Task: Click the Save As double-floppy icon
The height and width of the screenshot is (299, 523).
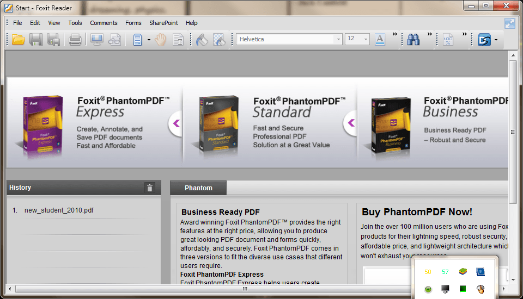Action: 53,40
